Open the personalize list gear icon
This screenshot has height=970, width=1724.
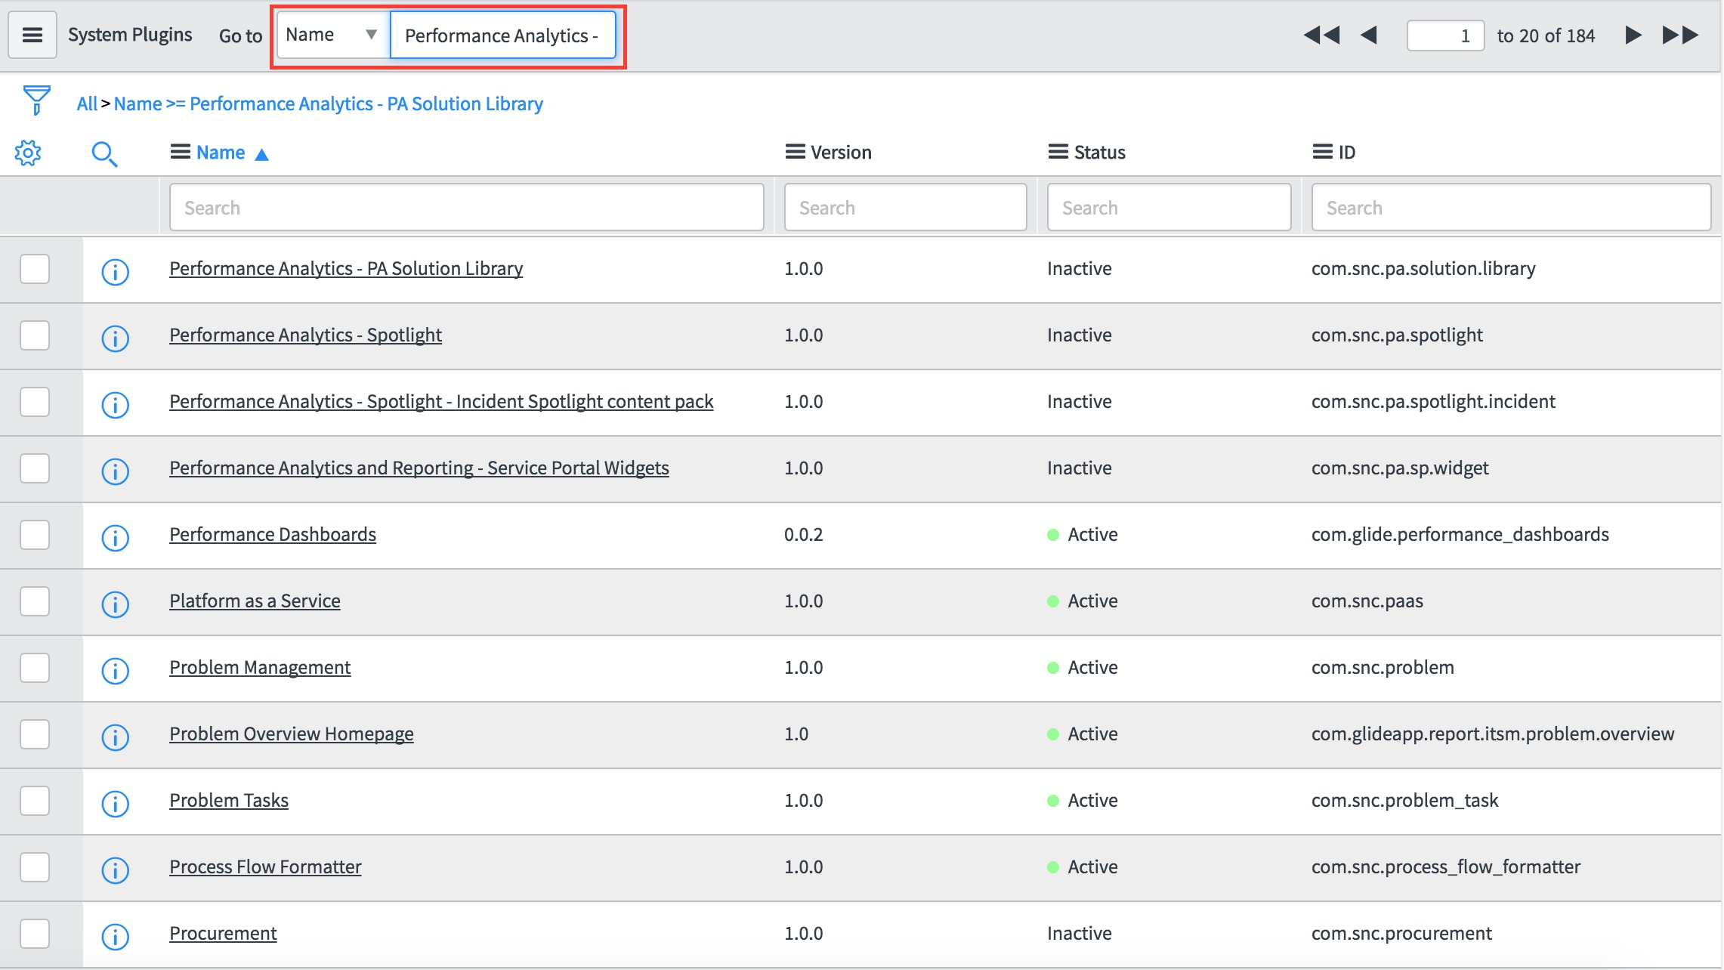(x=28, y=153)
